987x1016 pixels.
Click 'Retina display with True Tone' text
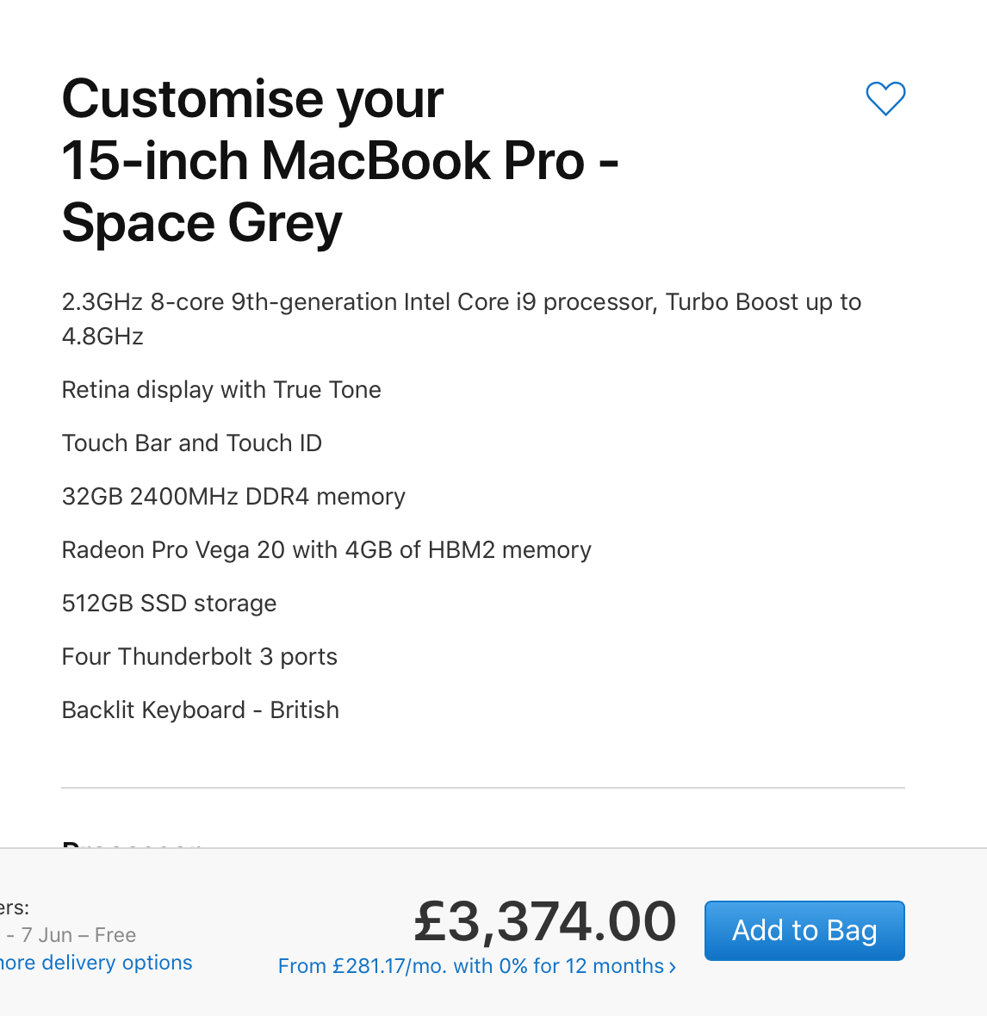221,390
